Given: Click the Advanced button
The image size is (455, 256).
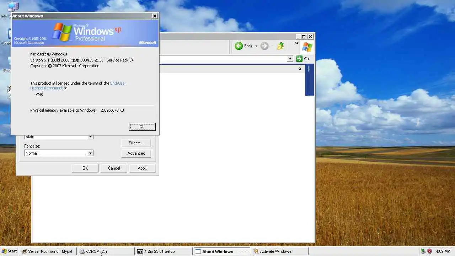Looking at the screenshot, I should tap(136, 153).
